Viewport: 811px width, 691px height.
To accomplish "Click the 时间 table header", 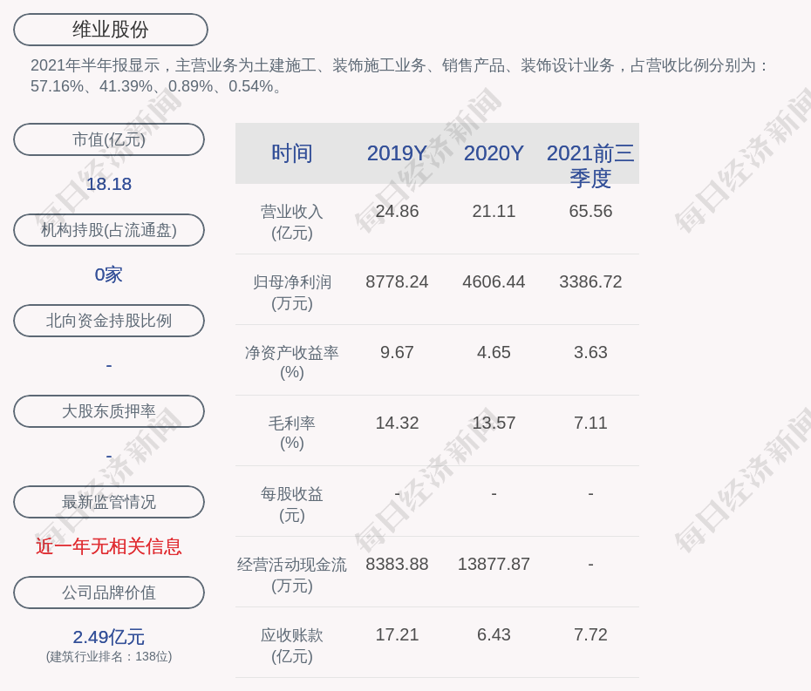I will (292, 153).
